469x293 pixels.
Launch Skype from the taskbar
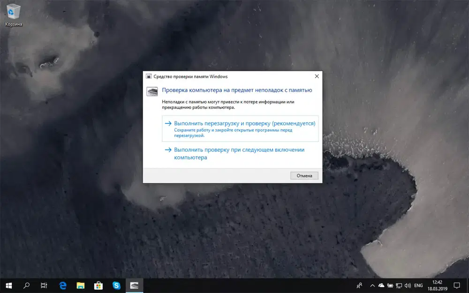pos(116,285)
